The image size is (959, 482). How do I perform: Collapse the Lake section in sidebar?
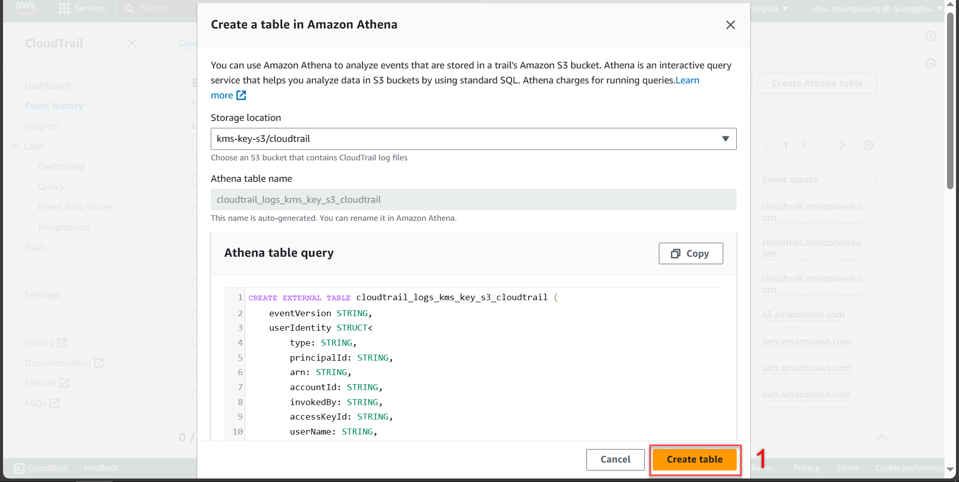(x=15, y=146)
